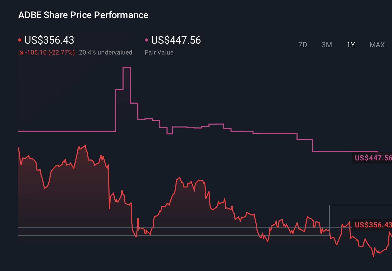Open the 3M time range view
The image size is (392, 271).
tap(327, 45)
